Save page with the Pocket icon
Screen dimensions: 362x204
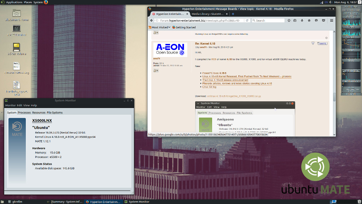tap(323, 20)
